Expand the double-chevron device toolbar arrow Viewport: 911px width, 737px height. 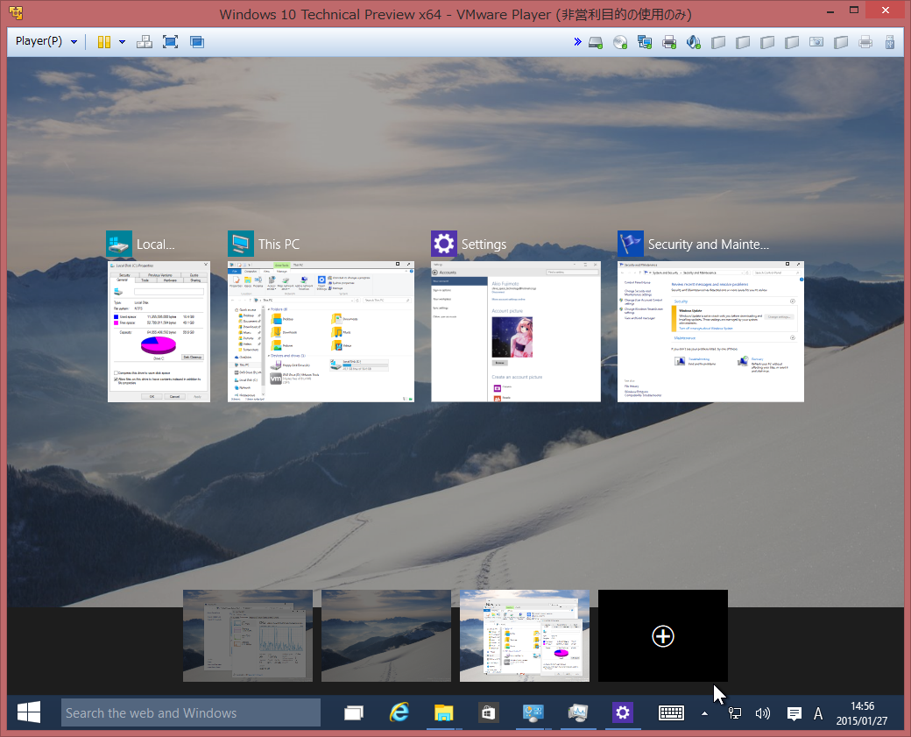tap(577, 42)
